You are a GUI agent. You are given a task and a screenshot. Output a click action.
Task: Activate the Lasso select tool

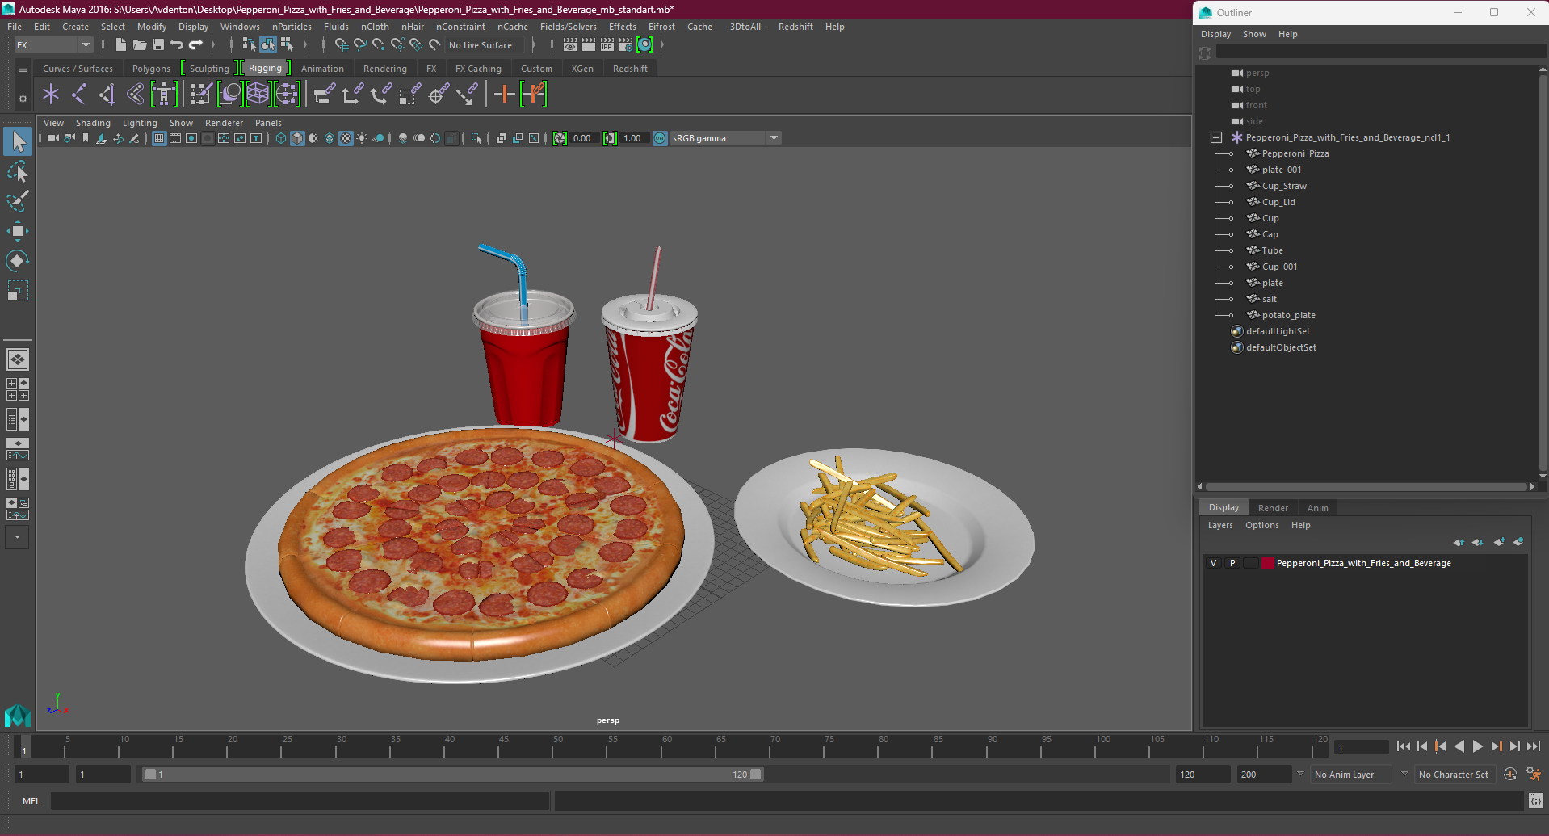[18, 171]
